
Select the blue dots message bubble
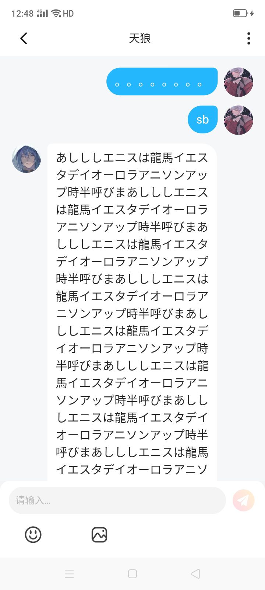pyautogui.click(x=162, y=82)
